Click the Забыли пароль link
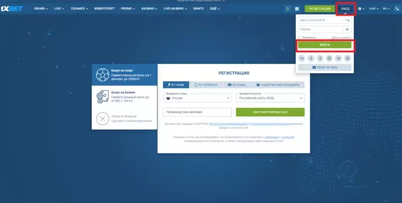 pos(341,37)
